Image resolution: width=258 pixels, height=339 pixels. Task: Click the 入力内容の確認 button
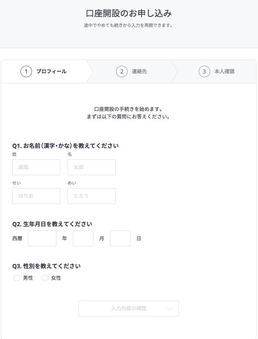click(129, 308)
